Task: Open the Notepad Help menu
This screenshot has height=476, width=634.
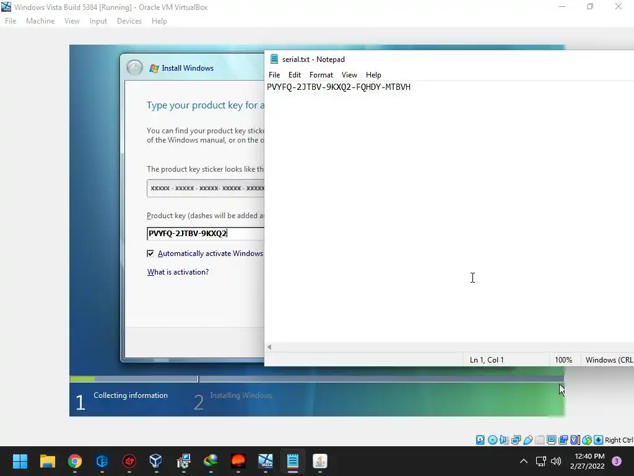Action: [373, 75]
